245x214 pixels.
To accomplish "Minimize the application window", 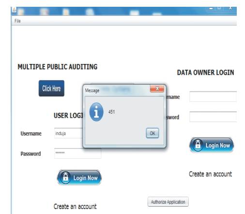I will pos(211,8).
